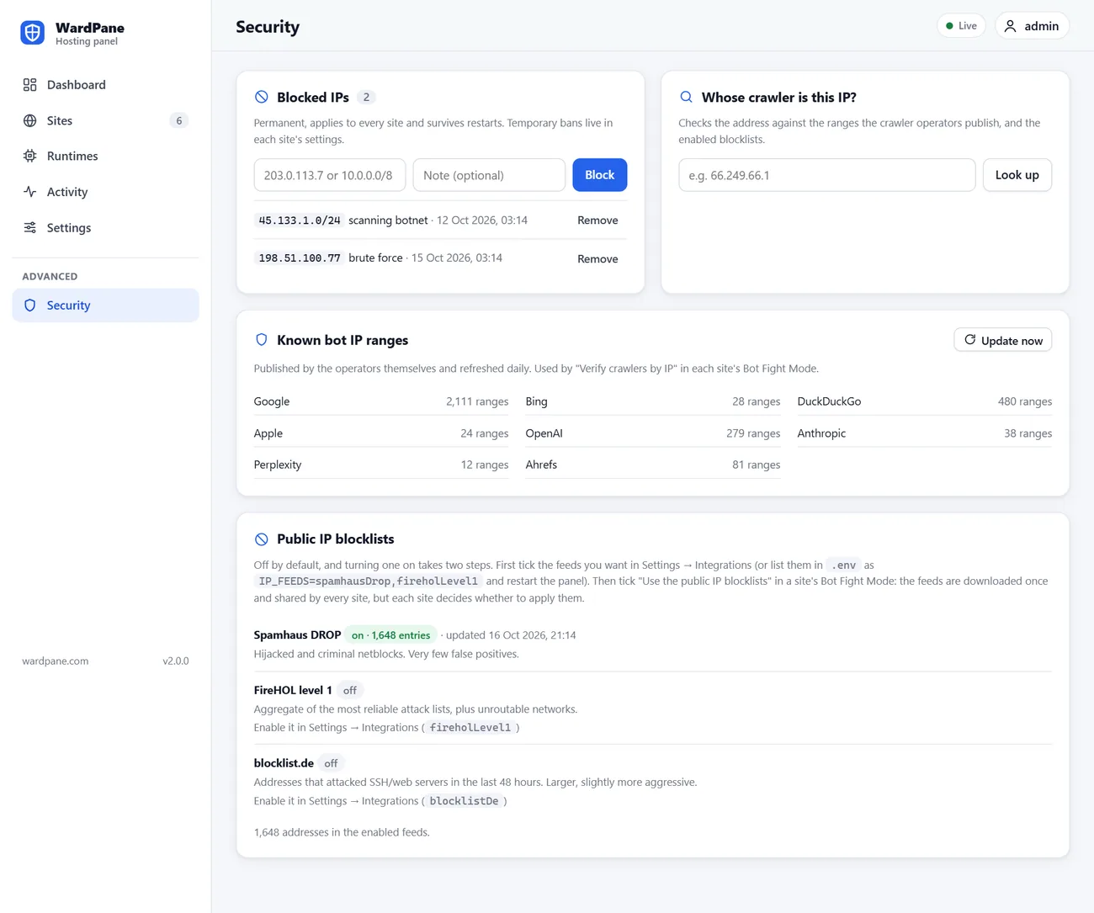
Task: Click the IP_FEEDS=spamhausDrop,fireholLevel1 code snippet
Action: pos(369,581)
